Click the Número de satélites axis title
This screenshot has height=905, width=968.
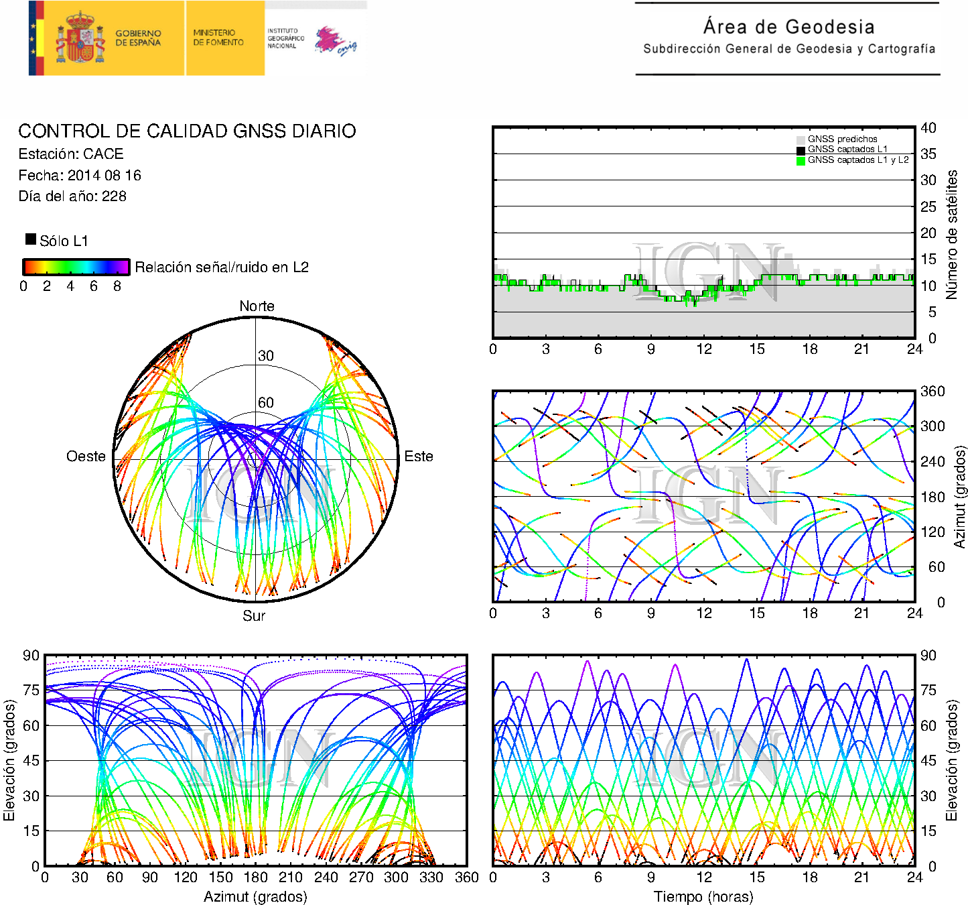coord(951,234)
